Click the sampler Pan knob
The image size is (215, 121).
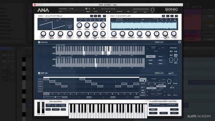[x=157, y=34]
